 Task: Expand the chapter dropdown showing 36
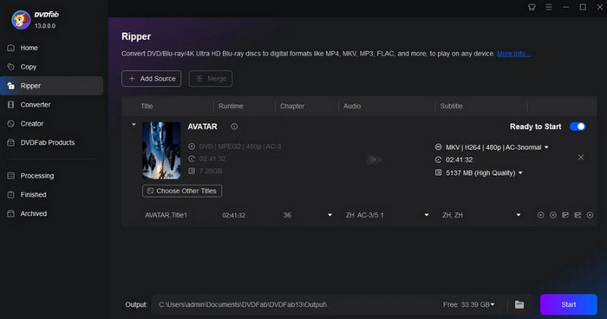pyautogui.click(x=330, y=215)
